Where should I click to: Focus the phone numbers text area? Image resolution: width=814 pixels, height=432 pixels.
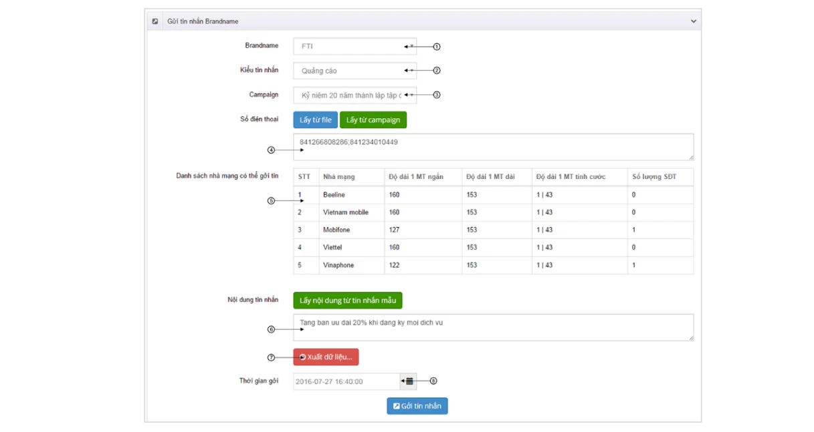coord(492,147)
